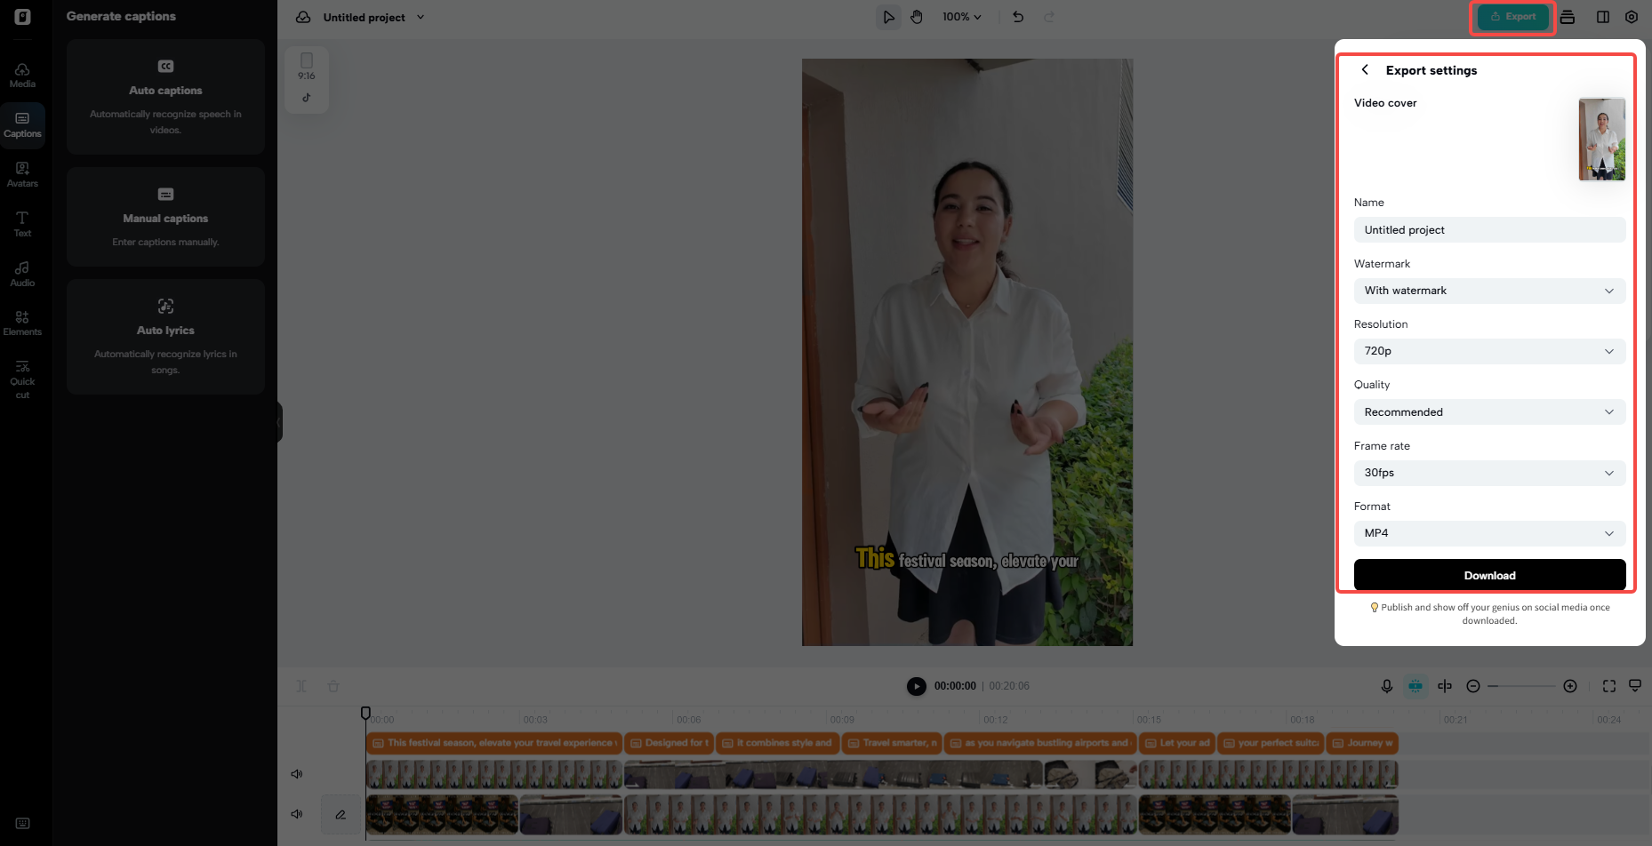The image size is (1652, 846).
Task: Open the Quality Recommended dropdown
Action: (1489, 412)
